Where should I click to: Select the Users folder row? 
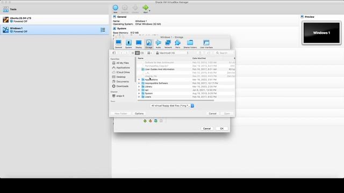tap(186, 96)
